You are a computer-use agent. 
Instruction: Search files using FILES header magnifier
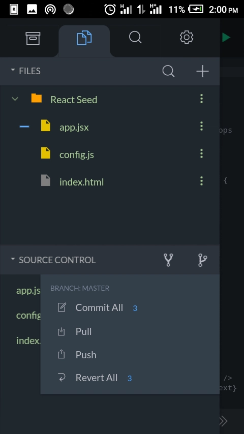[168, 72]
